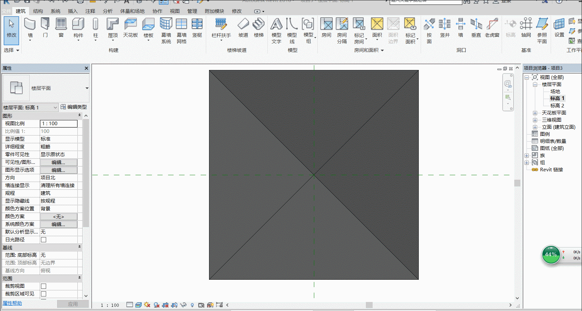Open the 结构 ribbon tab
582x311 pixels.
pos(38,11)
